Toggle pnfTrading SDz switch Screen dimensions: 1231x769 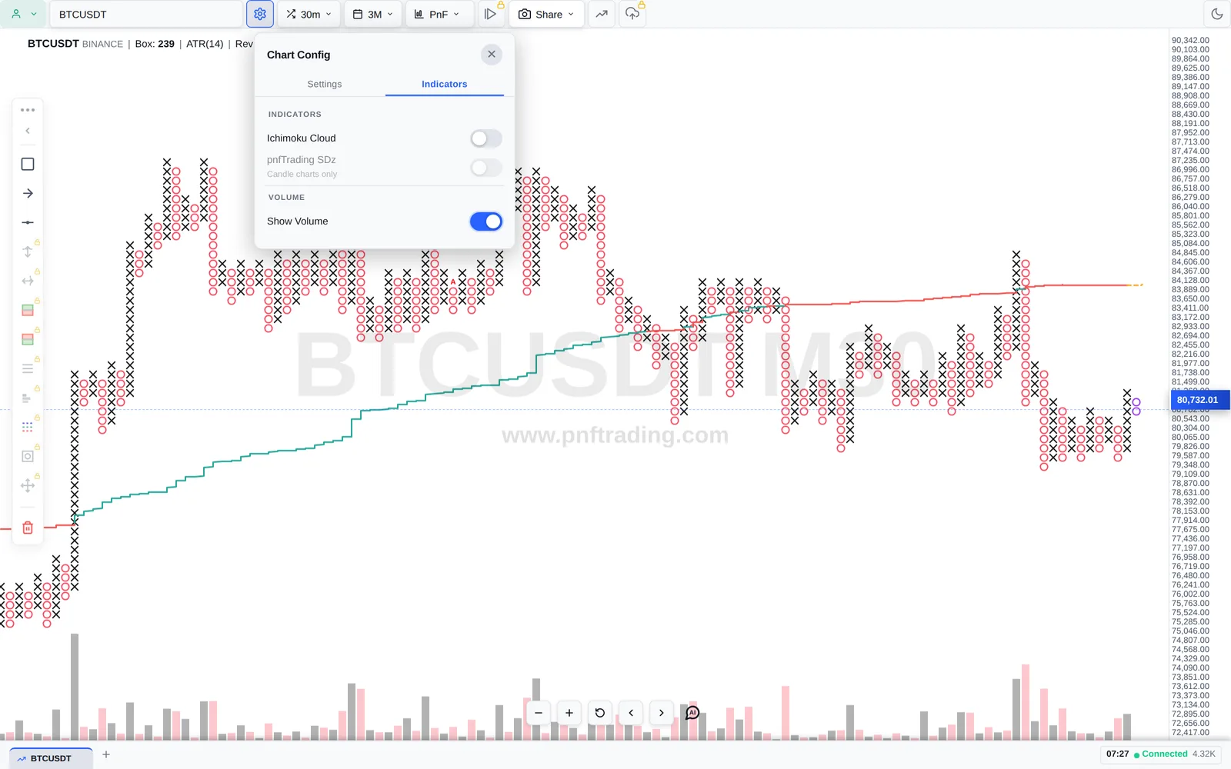click(x=486, y=168)
